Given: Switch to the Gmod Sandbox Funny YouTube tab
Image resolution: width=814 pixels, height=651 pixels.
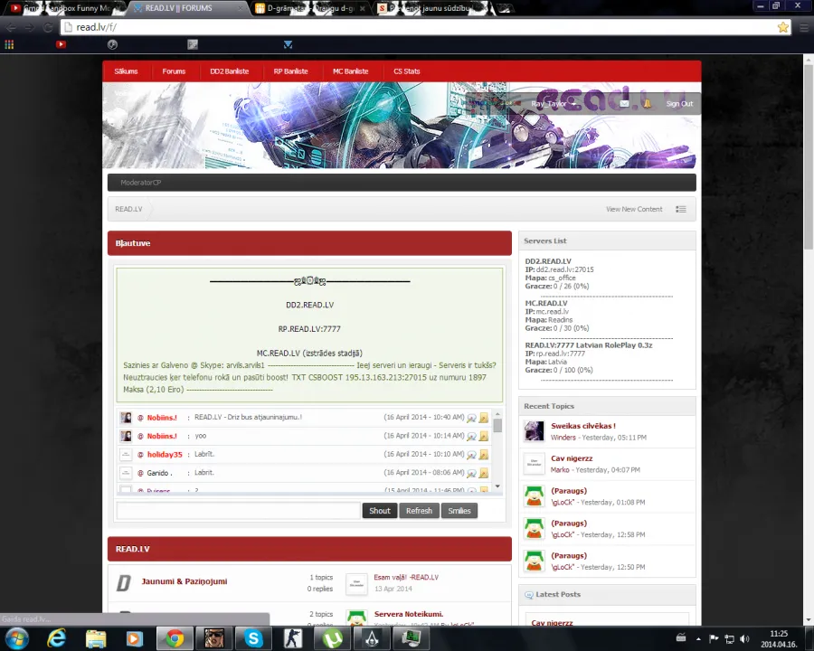Looking at the screenshot, I should [x=64, y=8].
